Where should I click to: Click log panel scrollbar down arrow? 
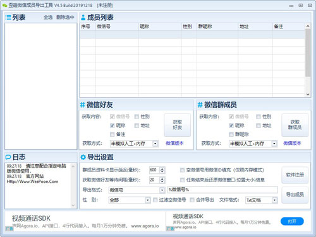(73, 205)
